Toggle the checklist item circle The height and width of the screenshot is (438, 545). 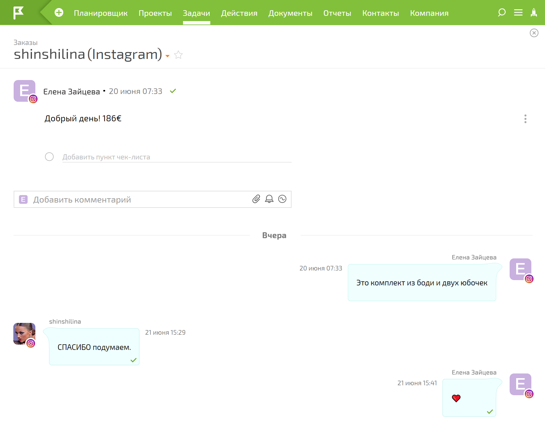(49, 157)
